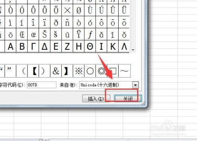Screen dimensions: 197x141
Task: Pick the ū with macron character
Action: click(x=67, y=34)
